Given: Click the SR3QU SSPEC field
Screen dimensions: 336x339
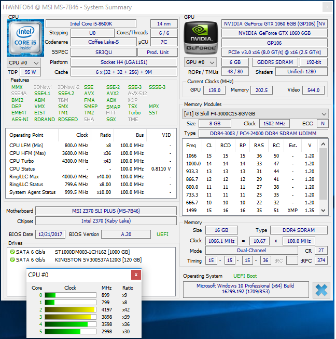Looking at the screenshot, I should (104, 53).
